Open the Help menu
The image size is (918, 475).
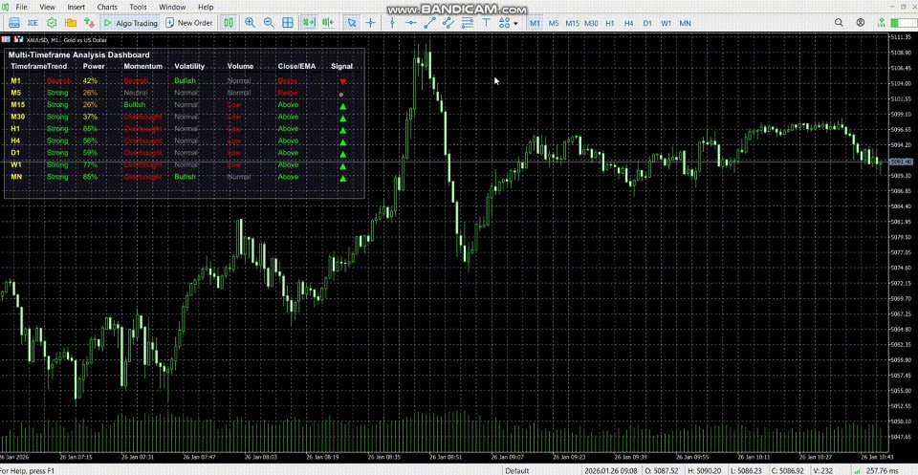206,7
